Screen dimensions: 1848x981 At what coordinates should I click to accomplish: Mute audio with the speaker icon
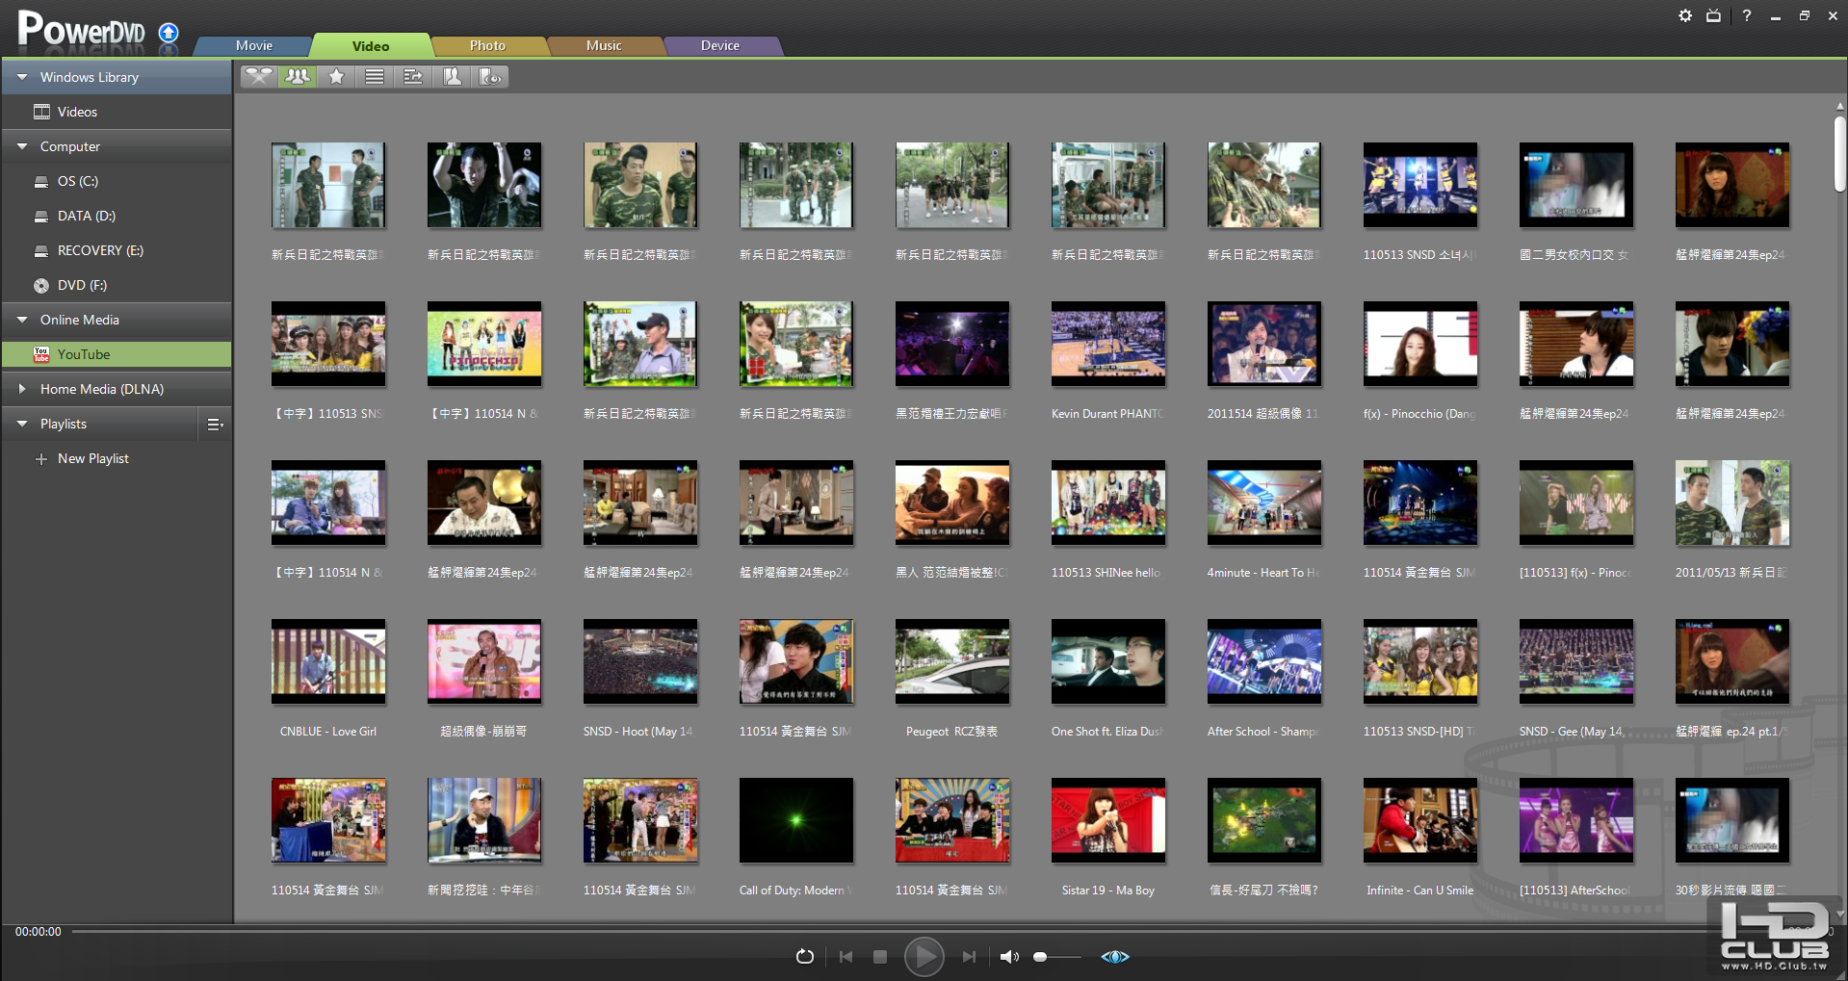[x=1009, y=956]
